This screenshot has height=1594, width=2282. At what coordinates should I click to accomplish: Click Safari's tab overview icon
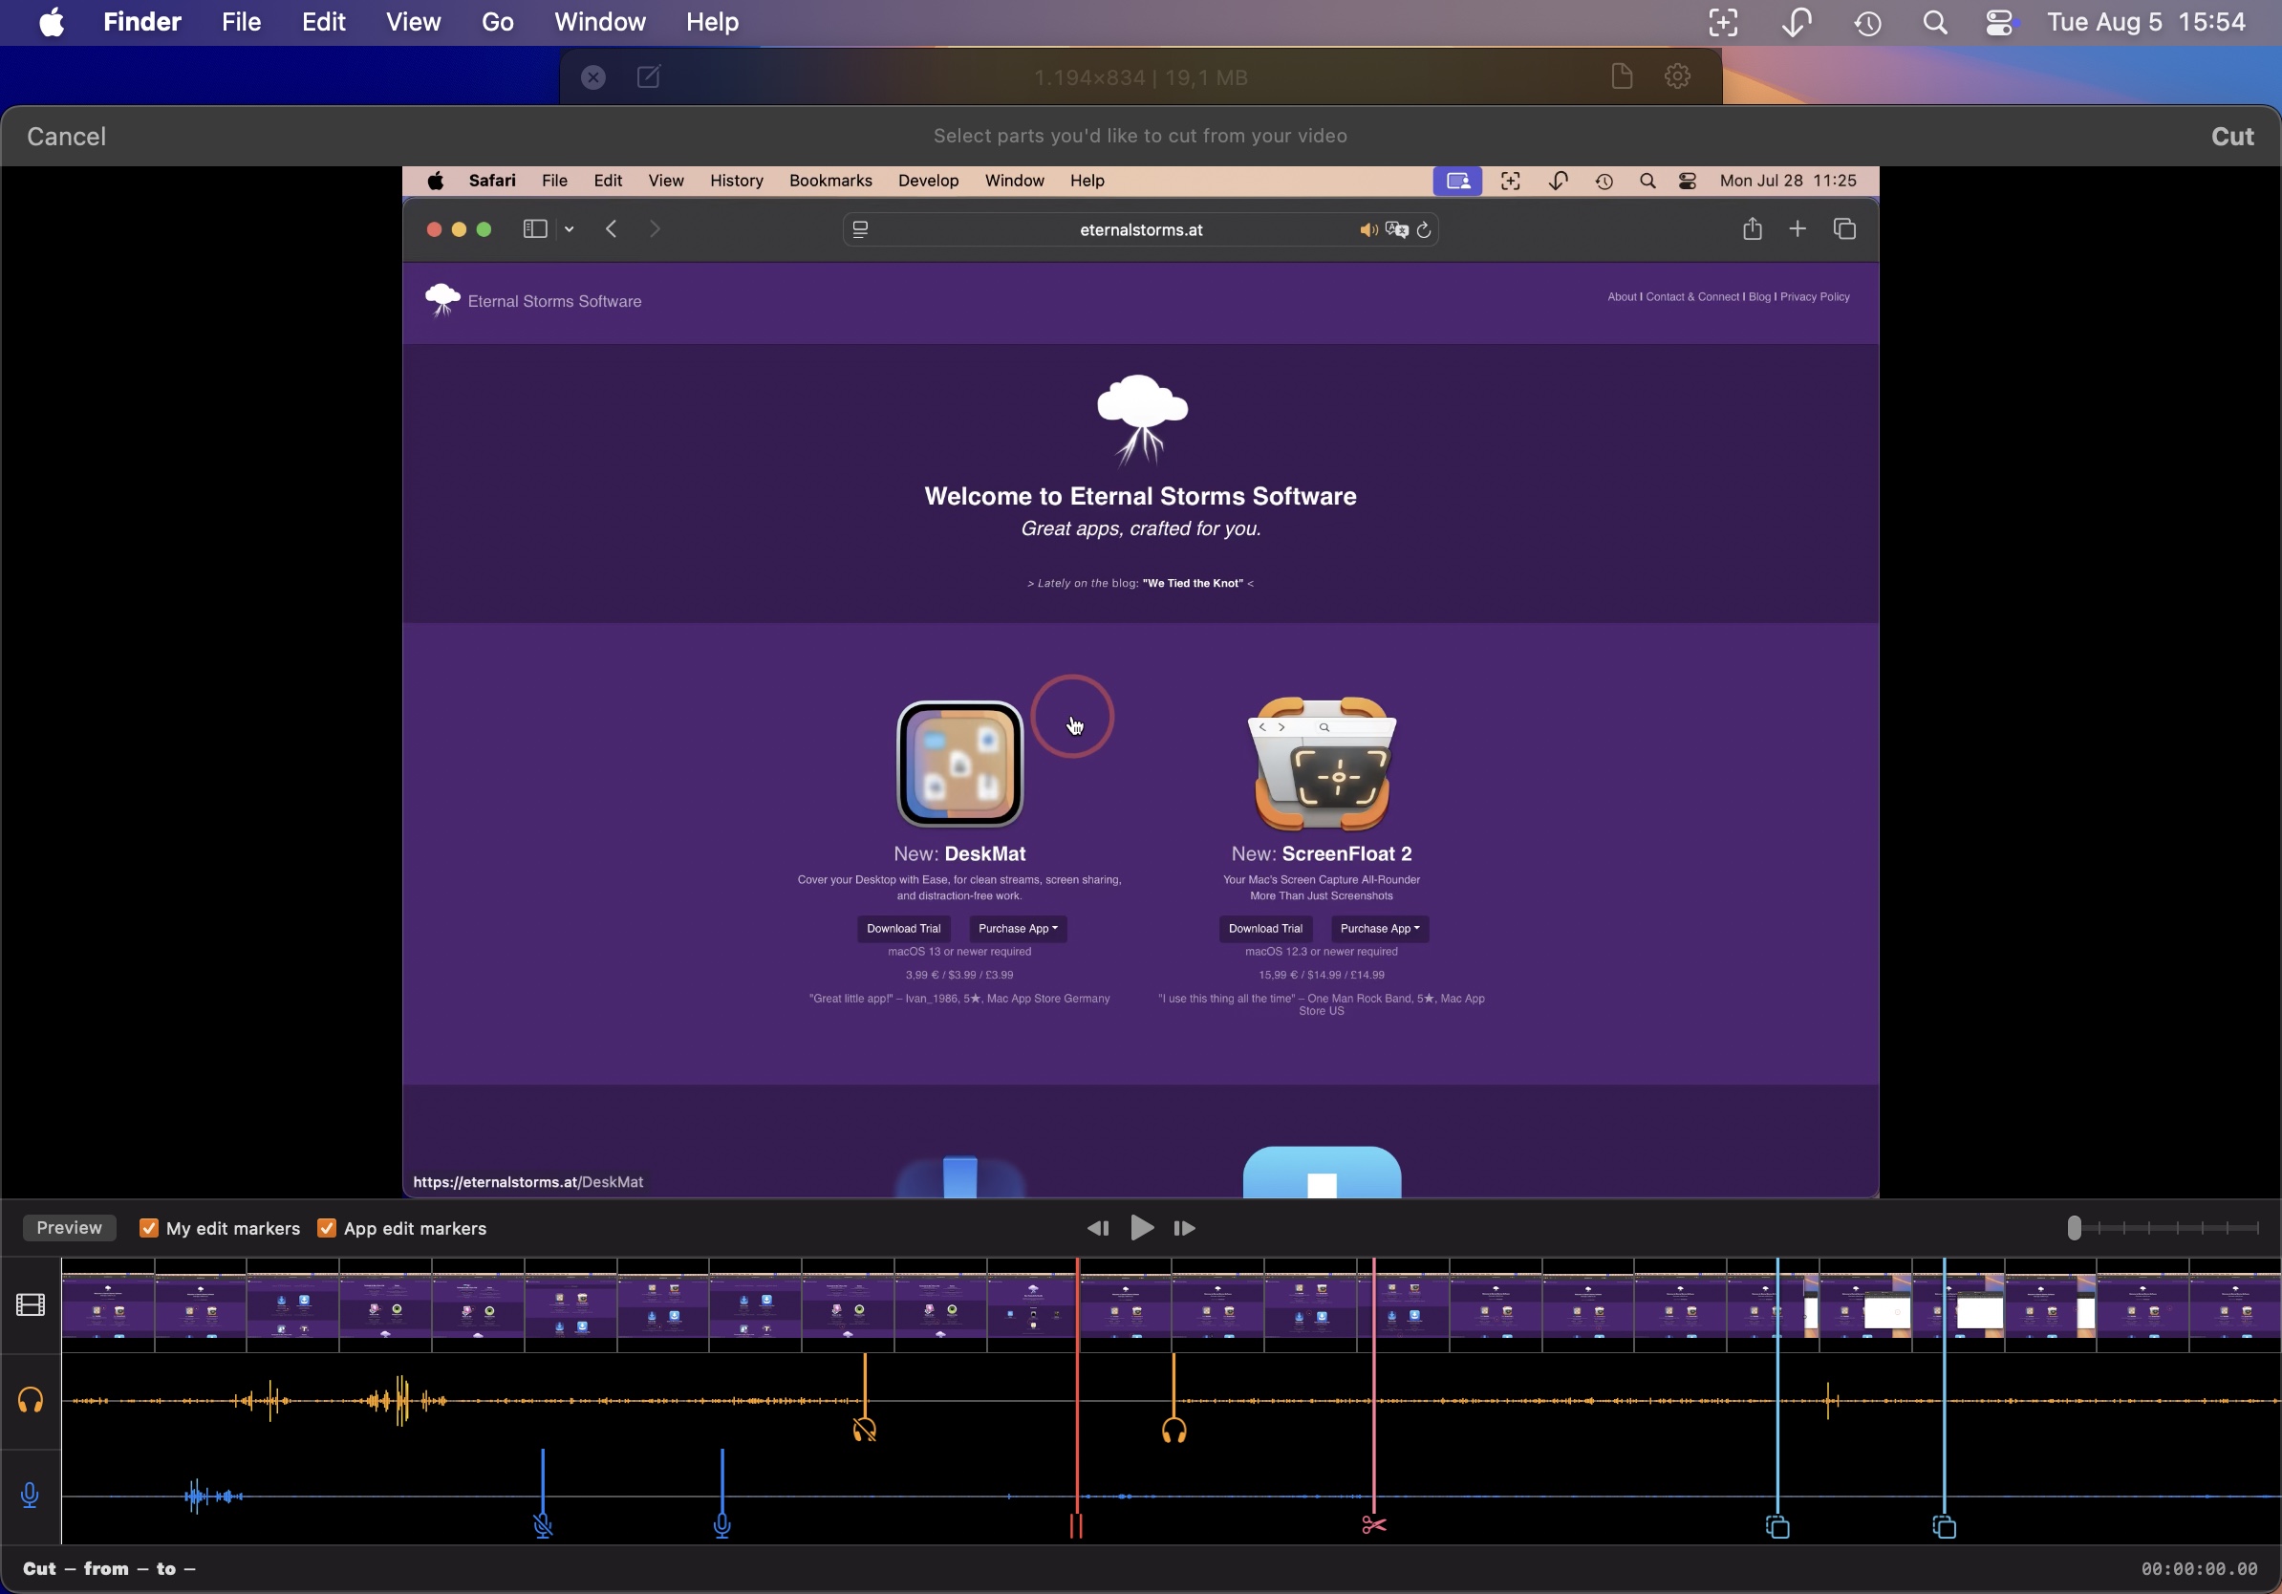click(x=1845, y=229)
